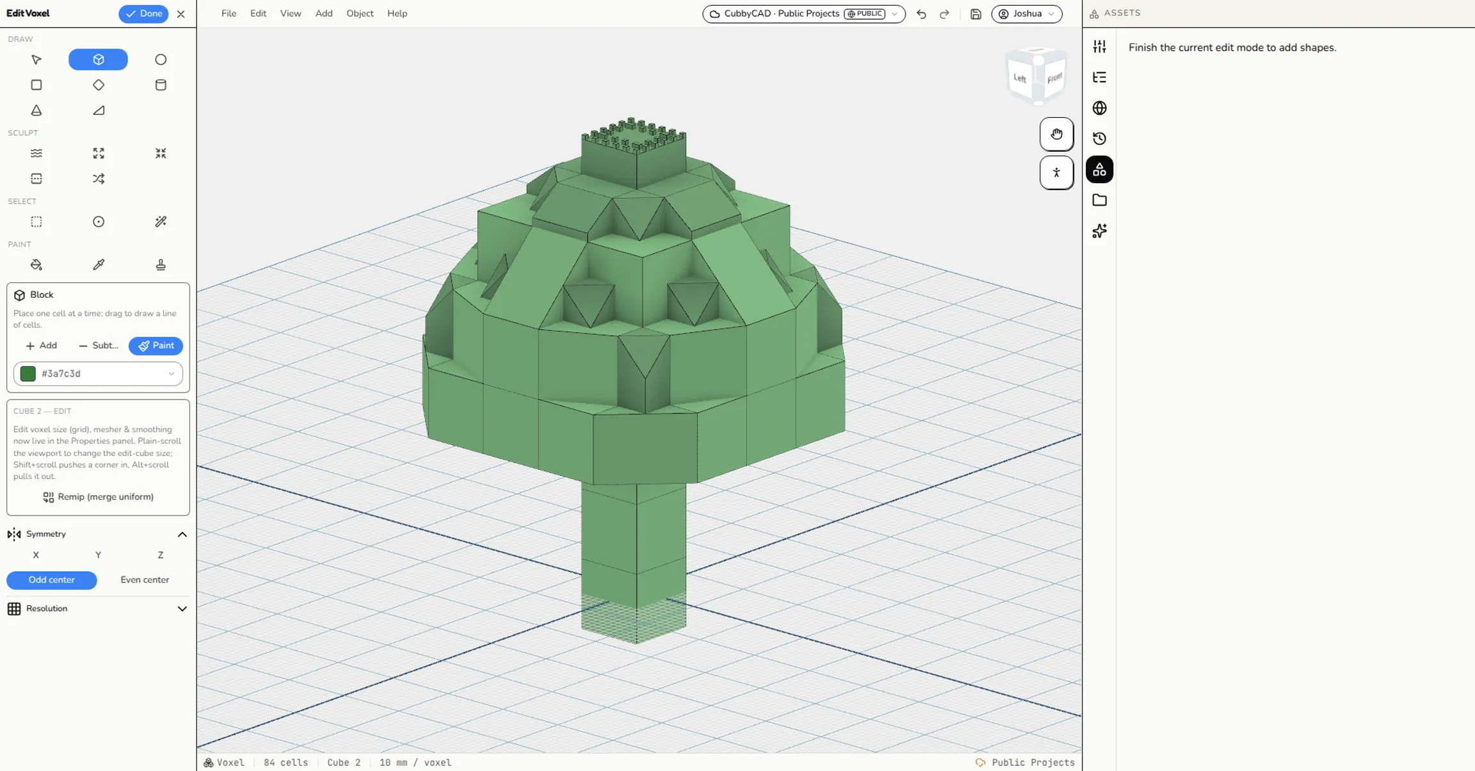
Task: Undo the last action
Action: click(x=921, y=14)
